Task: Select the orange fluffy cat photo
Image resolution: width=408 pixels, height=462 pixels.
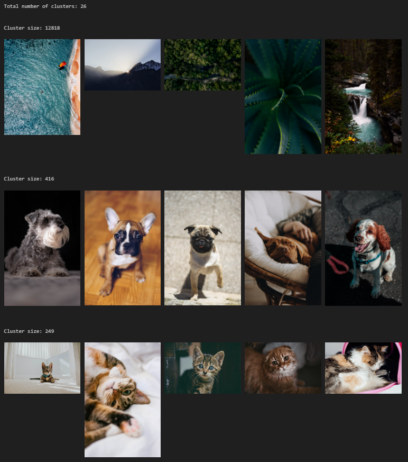Action: 283,368
